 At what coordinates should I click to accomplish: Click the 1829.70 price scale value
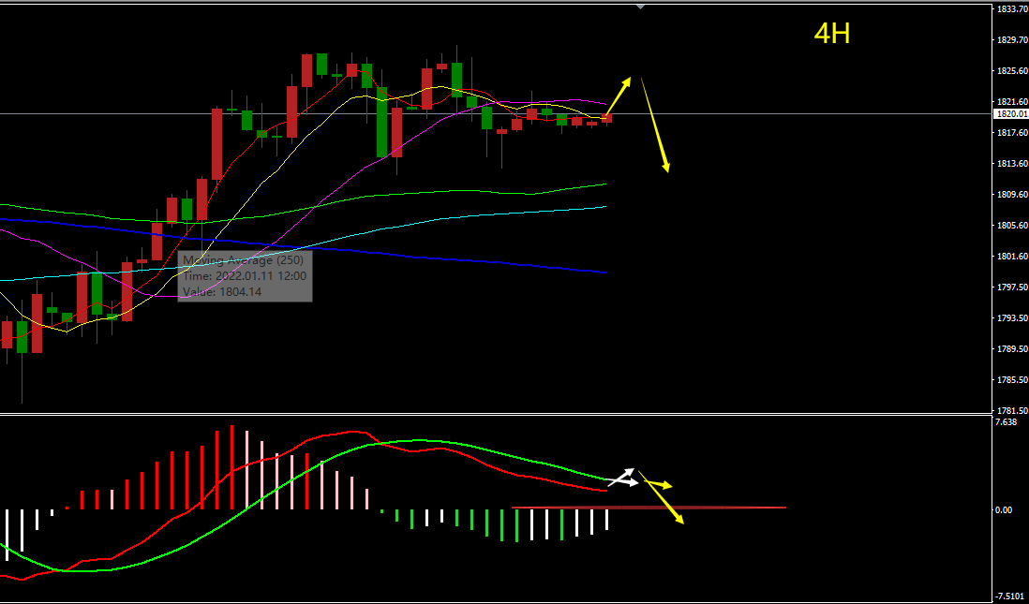pyautogui.click(x=1011, y=40)
